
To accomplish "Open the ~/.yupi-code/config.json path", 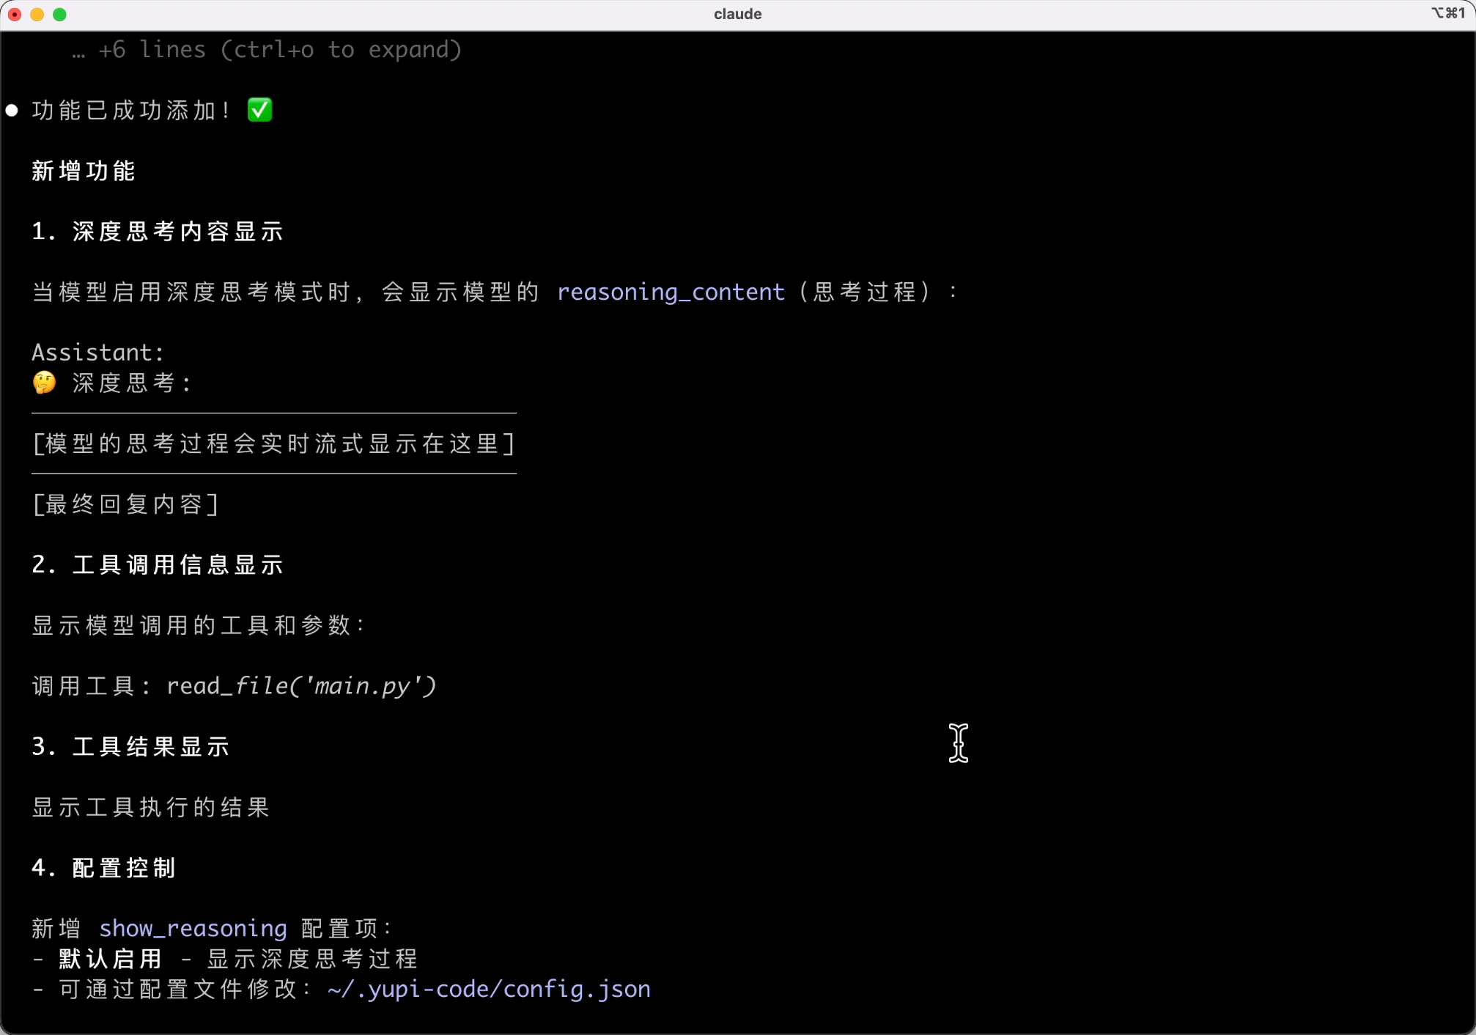I will (x=488, y=989).
